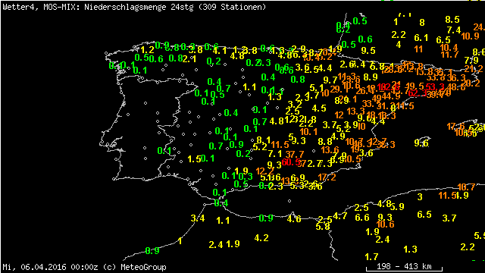Image resolution: width=485 pixels, height=273 pixels.
Task: Click the yellow 9.6 value on Balearic island
Action: pyautogui.click(x=421, y=143)
